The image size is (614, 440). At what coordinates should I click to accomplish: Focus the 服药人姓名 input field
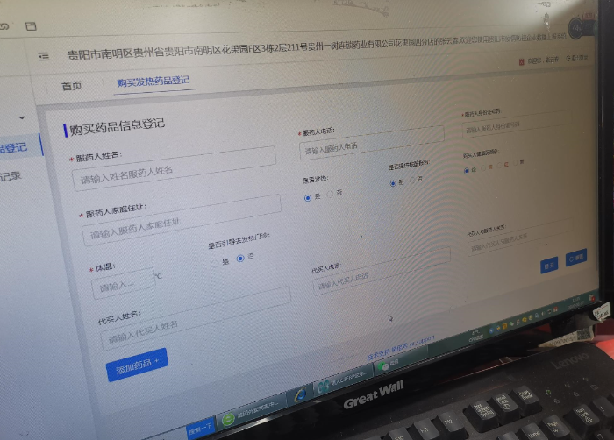tap(174, 170)
